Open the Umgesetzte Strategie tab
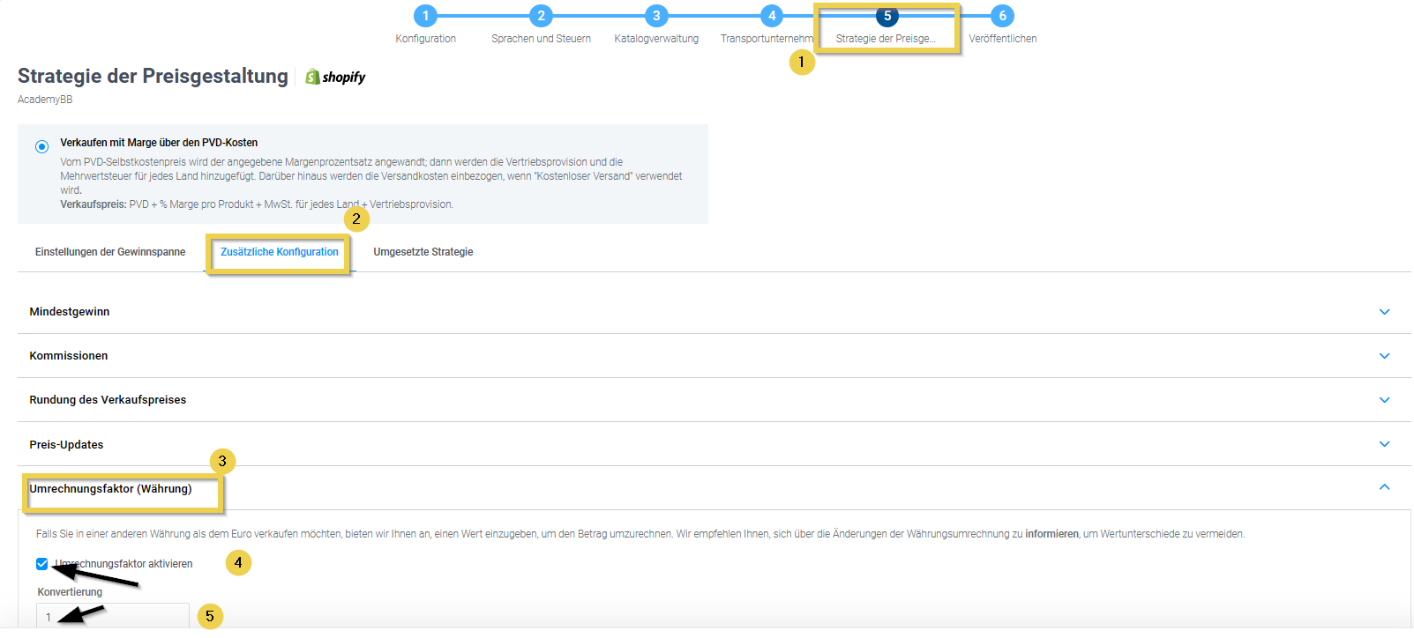 tap(423, 252)
